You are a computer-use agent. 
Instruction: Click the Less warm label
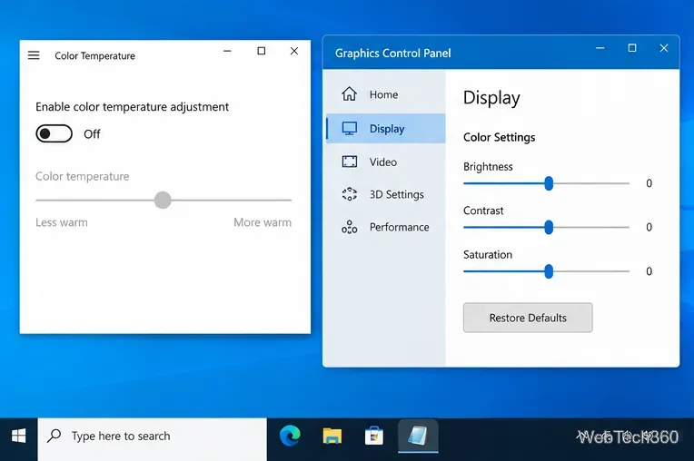(62, 222)
